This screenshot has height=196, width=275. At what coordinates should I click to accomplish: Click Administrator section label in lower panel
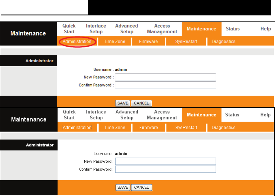pyautogui.click(x=40, y=145)
